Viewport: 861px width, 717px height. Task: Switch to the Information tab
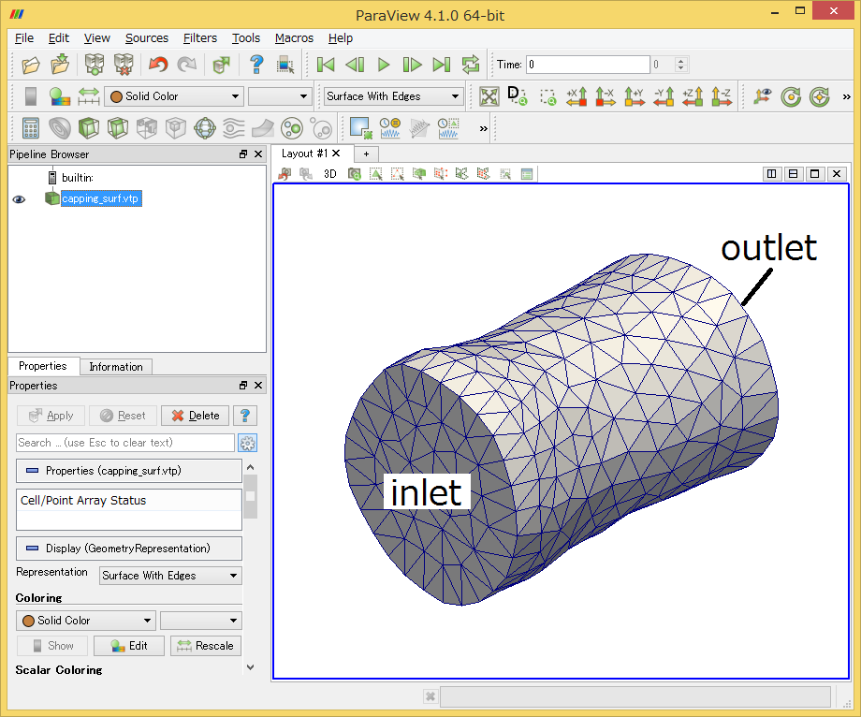116,367
